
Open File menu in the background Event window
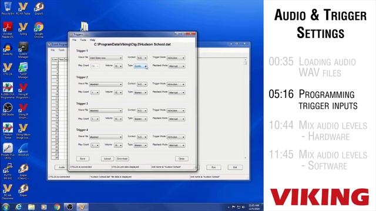(x=53, y=50)
